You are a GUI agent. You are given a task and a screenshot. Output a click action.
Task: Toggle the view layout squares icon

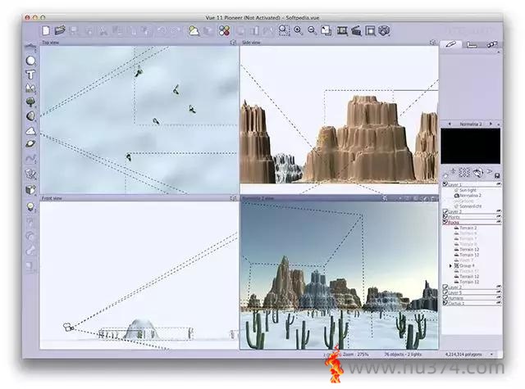pyautogui.click(x=326, y=31)
